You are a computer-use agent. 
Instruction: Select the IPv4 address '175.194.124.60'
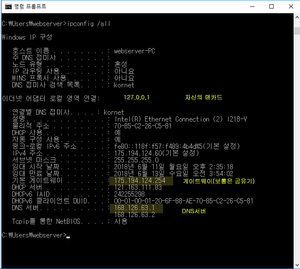coord(138,153)
